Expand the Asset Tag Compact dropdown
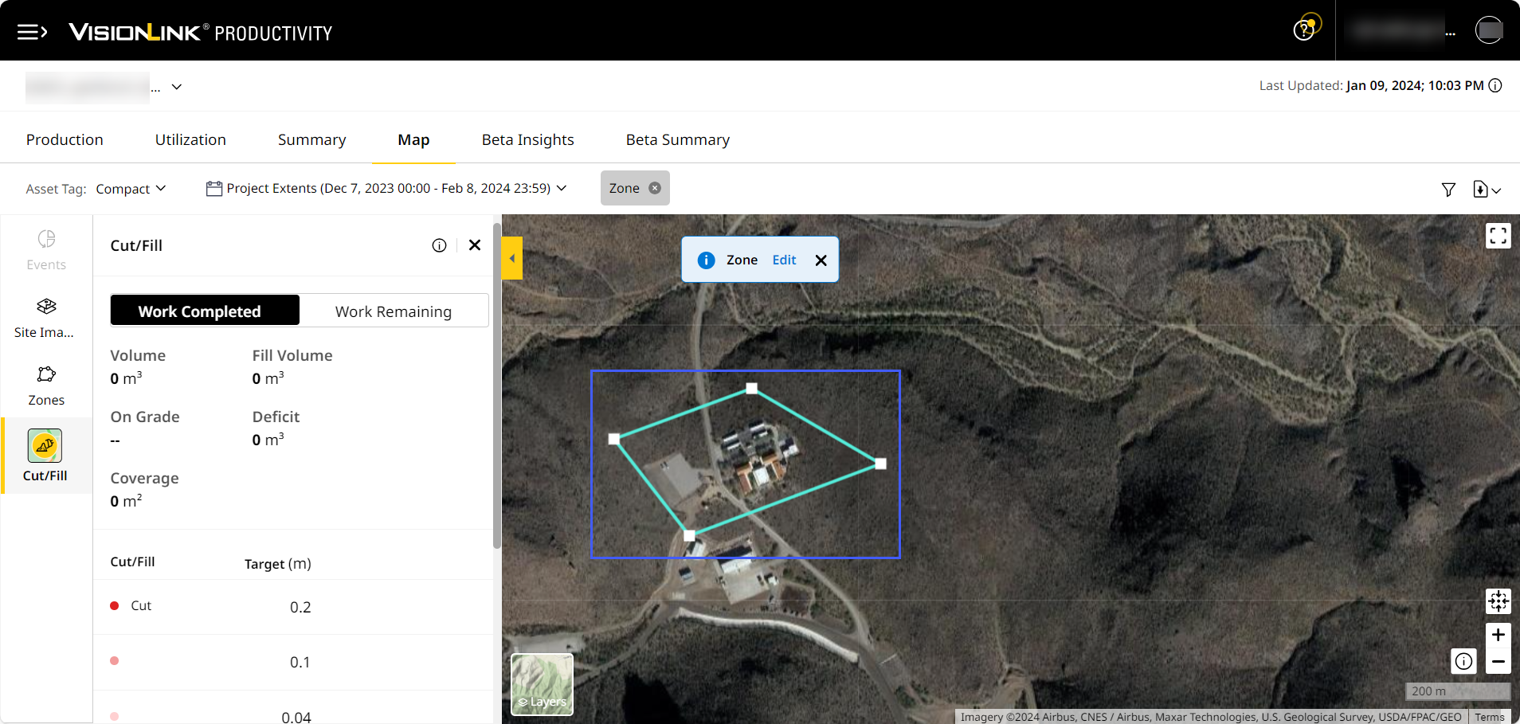The height and width of the screenshot is (724, 1520). (x=131, y=189)
